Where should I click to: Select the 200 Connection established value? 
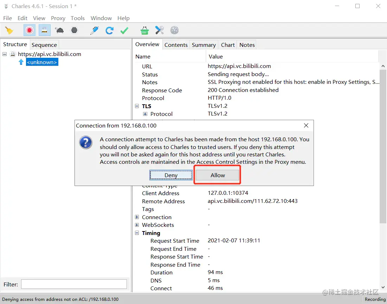point(243,90)
